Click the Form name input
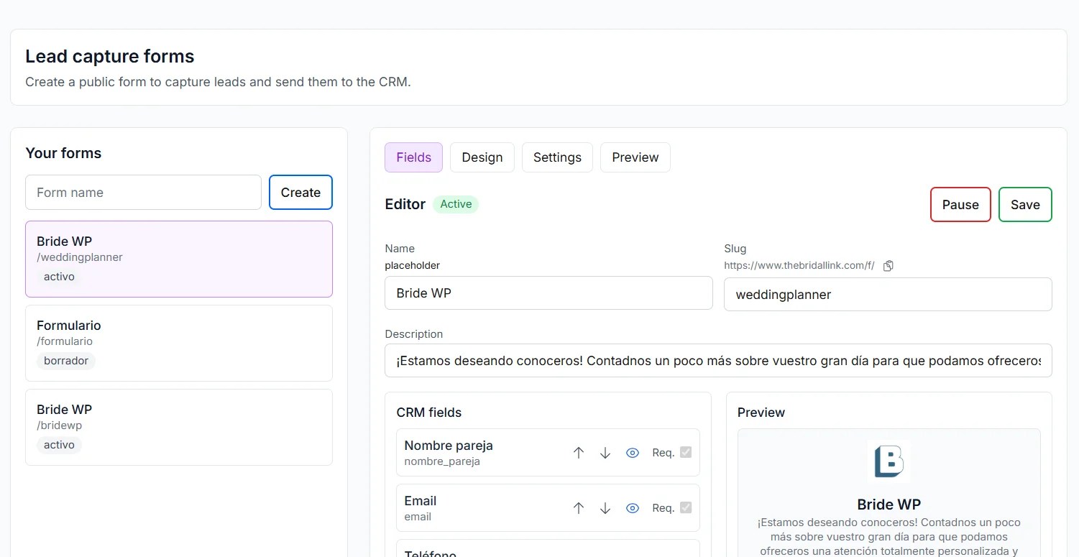Image resolution: width=1079 pixels, height=557 pixels. (x=143, y=193)
